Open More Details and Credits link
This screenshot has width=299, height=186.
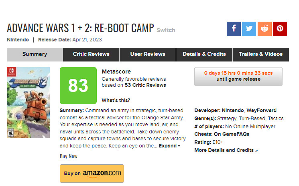226,150
